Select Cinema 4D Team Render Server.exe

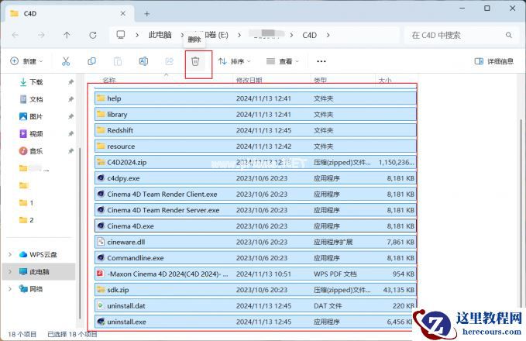click(x=256, y=210)
